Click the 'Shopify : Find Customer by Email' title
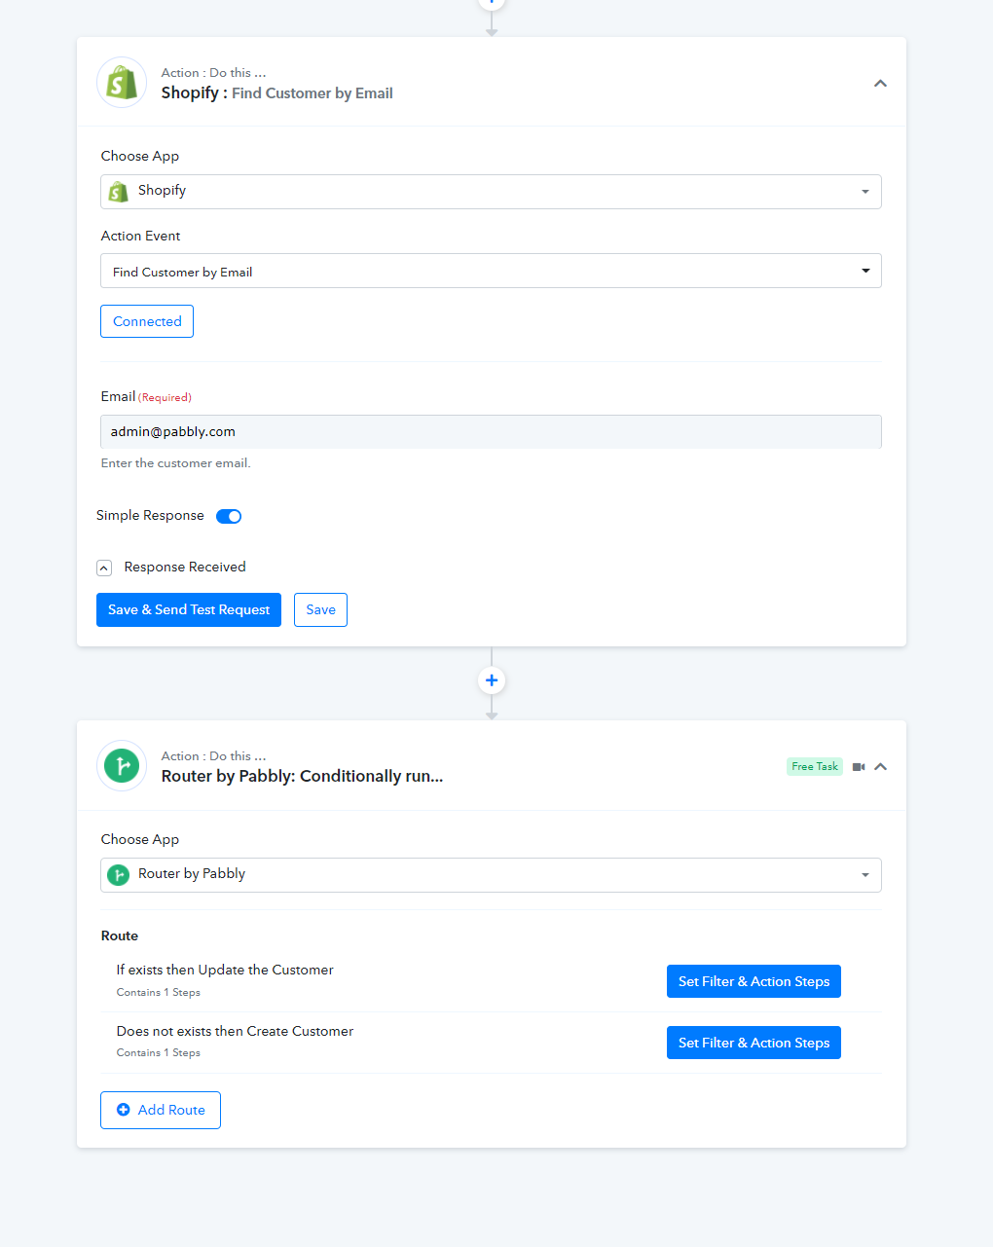Screen dimensions: 993x1247 pos(277,93)
